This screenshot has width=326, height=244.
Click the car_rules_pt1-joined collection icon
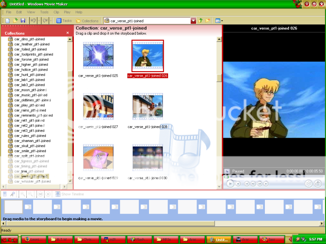tap(10, 136)
